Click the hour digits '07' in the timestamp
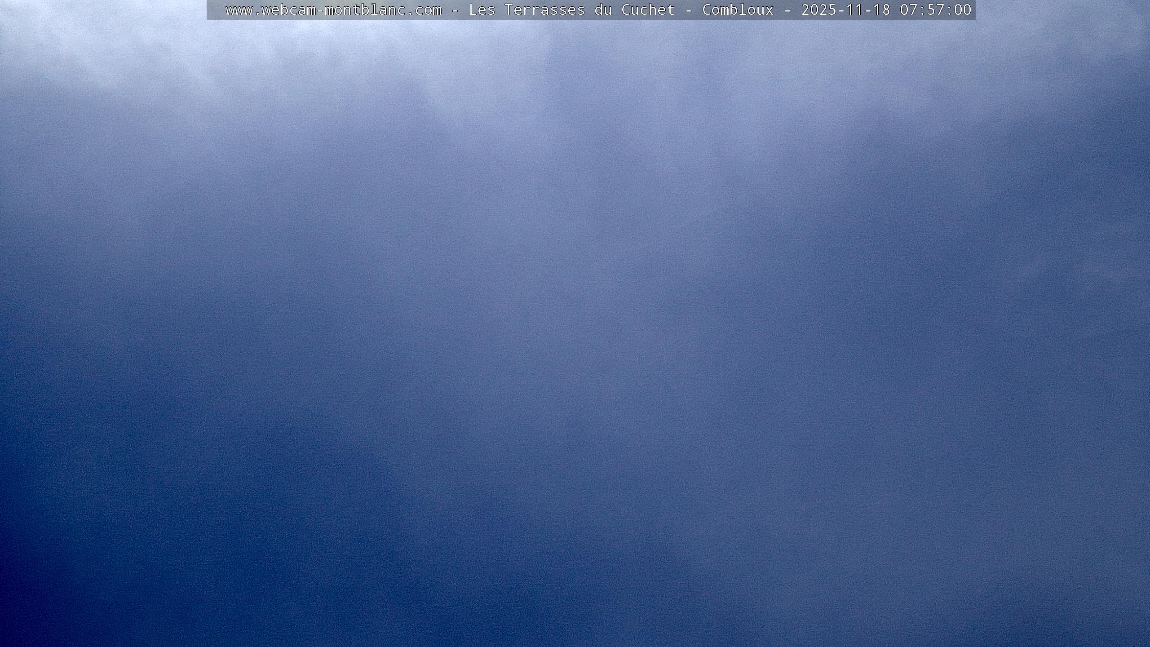1150x647 pixels. [x=908, y=10]
